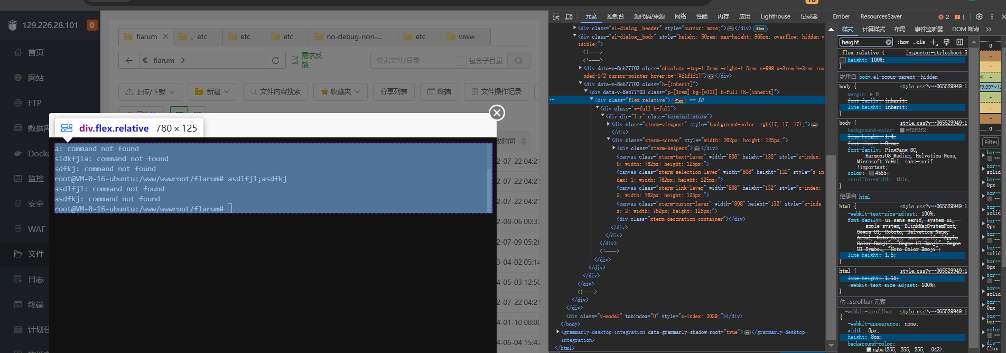
Task: Expand the el-dialog__header div node
Action: 575,29
